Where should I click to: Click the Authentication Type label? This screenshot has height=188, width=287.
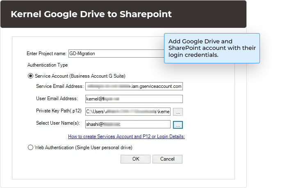point(48,65)
